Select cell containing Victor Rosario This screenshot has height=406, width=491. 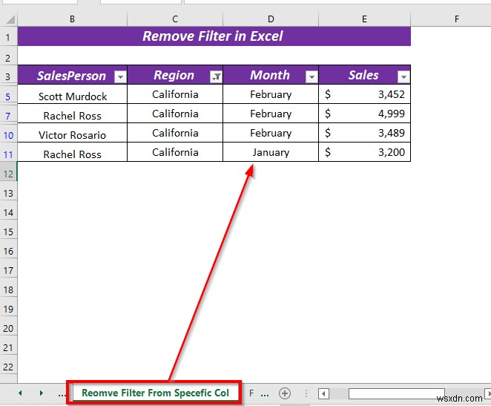tap(73, 133)
